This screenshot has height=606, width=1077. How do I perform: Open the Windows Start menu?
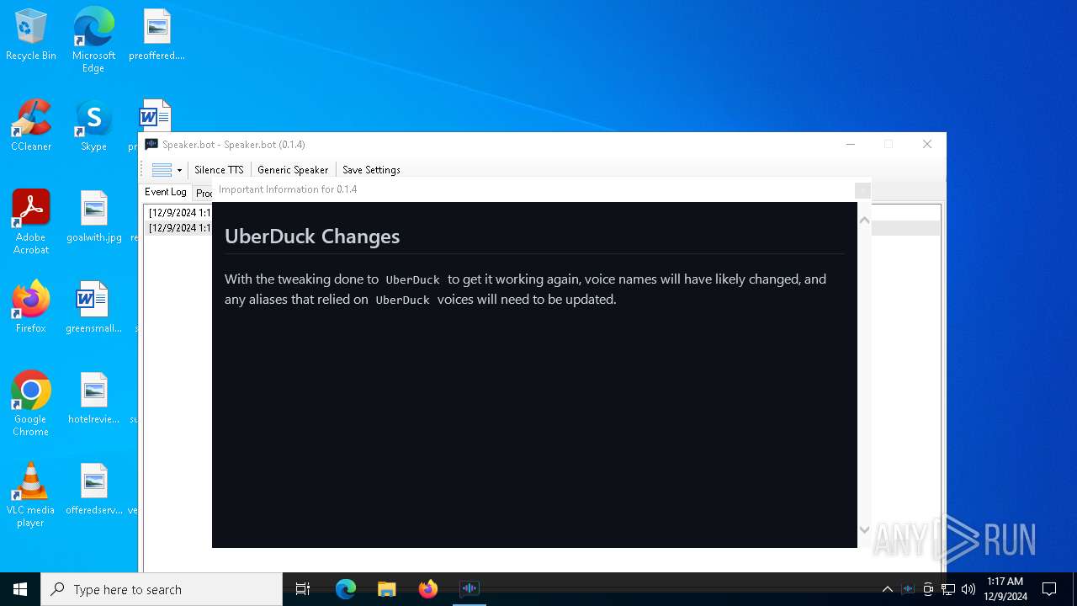[x=20, y=589]
